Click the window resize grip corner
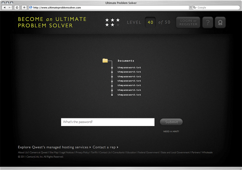Screen dimensions: 242x170 tap(240, 168)
